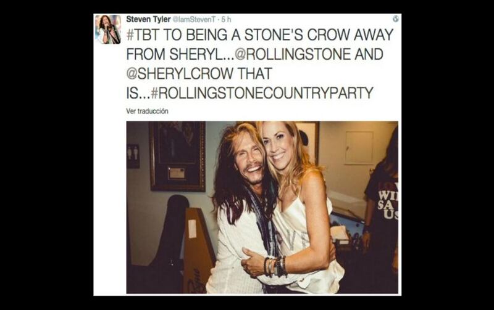Open Steven Tyler's profile avatar picture
The width and height of the screenshot is (494, 310).
click(x=108, y=29)
